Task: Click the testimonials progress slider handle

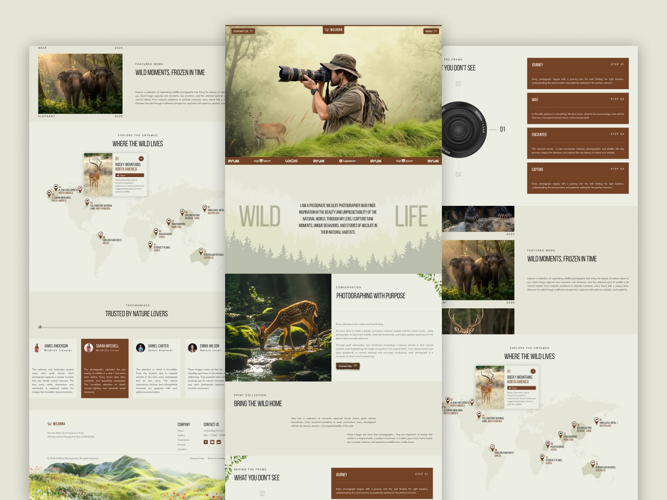Action: pyautogui.click(x=40, y=327)
